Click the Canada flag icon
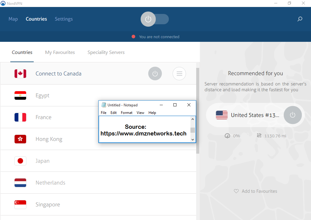 point(20,74)
